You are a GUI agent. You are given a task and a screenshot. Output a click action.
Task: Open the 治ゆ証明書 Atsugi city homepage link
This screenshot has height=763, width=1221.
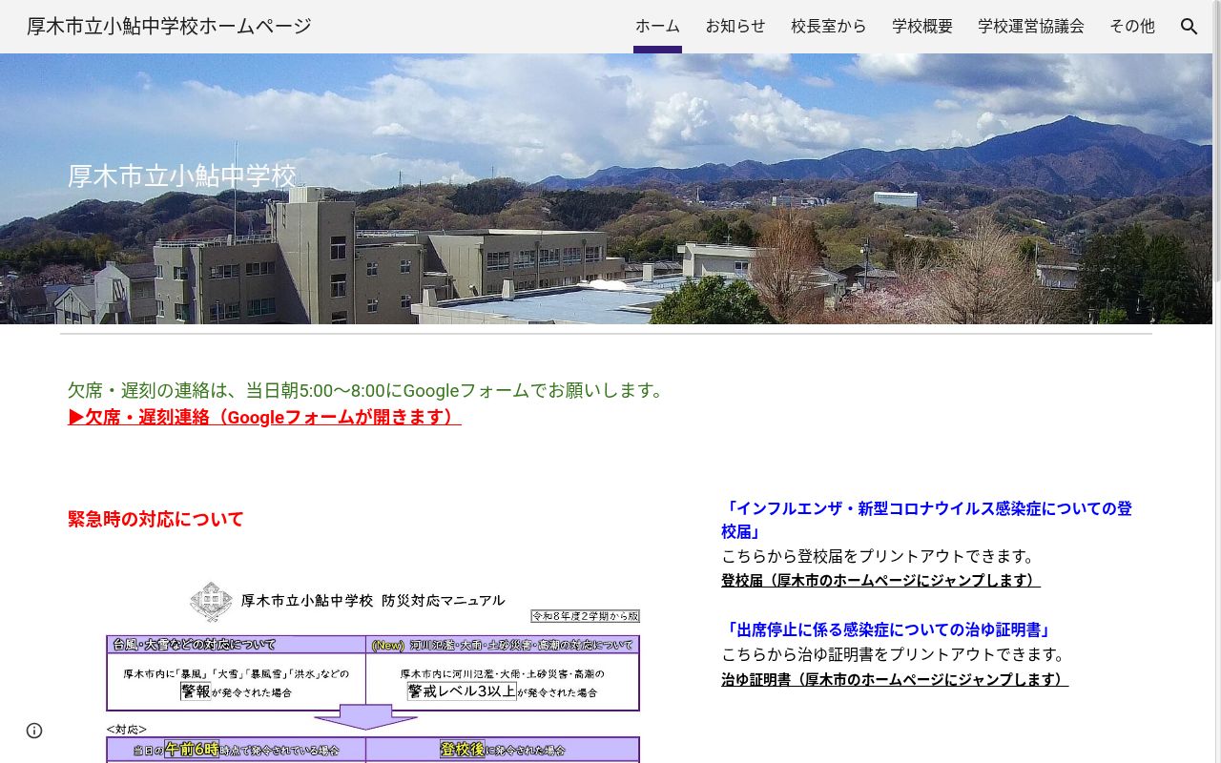point(895,679)
